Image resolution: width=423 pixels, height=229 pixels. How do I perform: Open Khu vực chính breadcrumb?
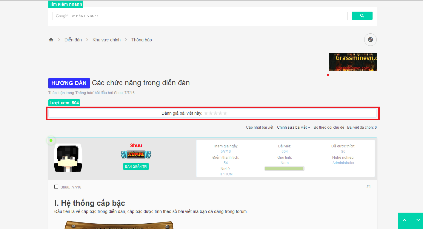tap(107, 40)
